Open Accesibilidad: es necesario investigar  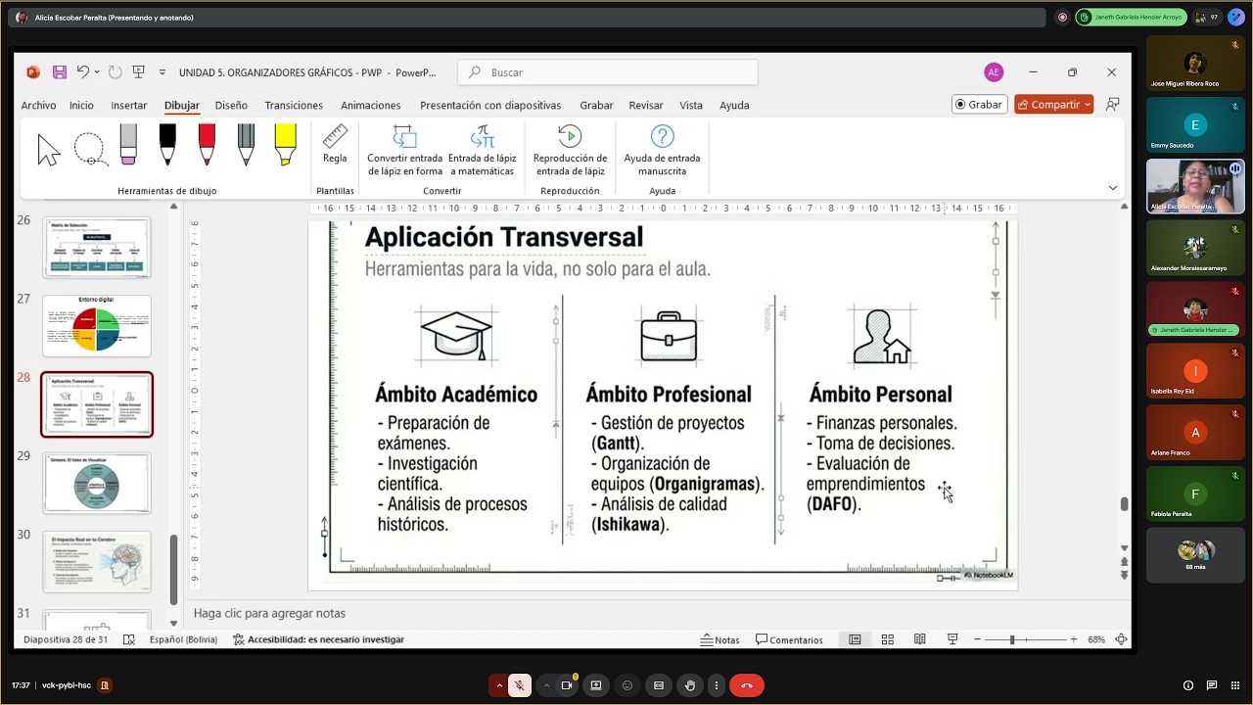point(318,639)
